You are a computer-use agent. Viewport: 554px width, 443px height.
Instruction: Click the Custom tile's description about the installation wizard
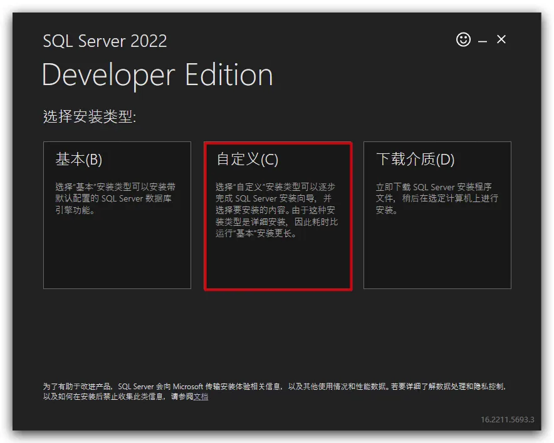coord(276,210)
